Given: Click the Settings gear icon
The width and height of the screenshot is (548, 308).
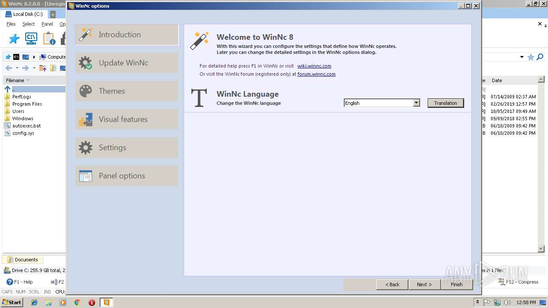Looking at the screenshot, I should (x=86, y=148).
